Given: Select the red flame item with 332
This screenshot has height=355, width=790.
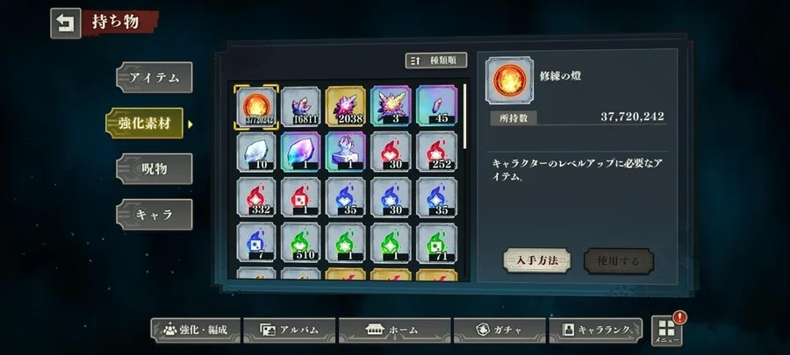Looking at the screenshot, I should [x=256, y=197].
